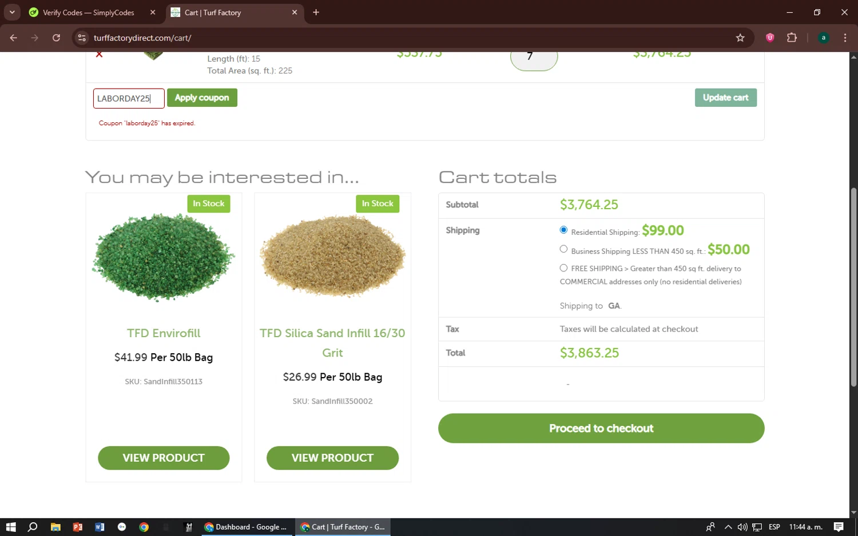Click the address bar URL
The height and width of the screenshot is (536, 858).
tap(142, 38)
